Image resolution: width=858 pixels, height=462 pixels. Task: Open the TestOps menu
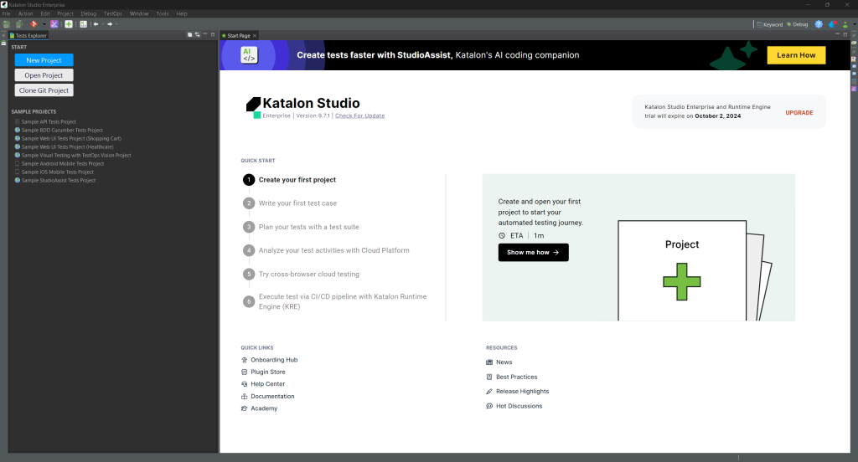(113, 13)
